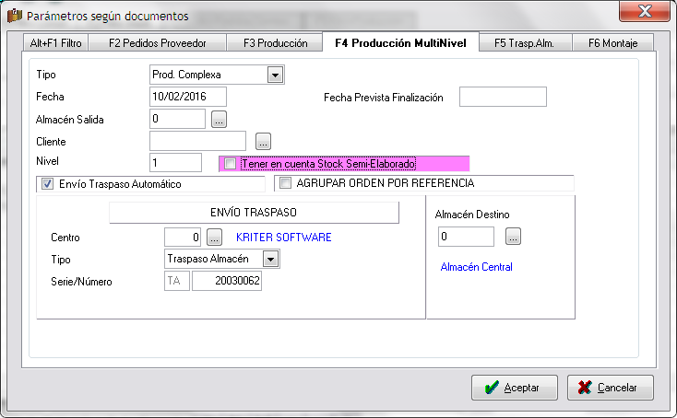The height and width of the screenshot is (418, 677).
Task: Expand the Traspaso Almacén type dropdown
Action: click(271, 260)
